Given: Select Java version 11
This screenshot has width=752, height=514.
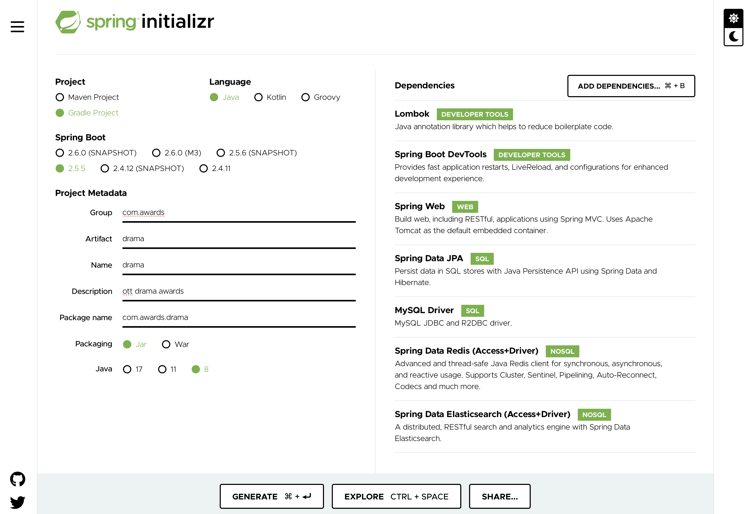Looking at the screenshot, I should 167,369.
